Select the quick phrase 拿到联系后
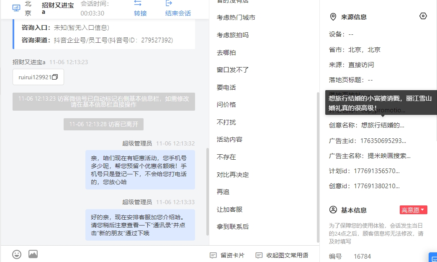 [233, 227]
